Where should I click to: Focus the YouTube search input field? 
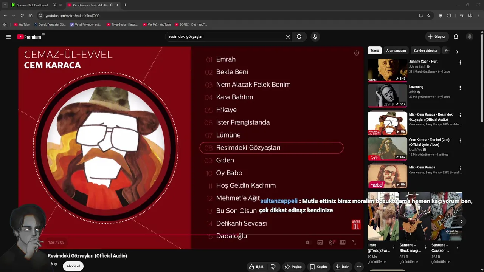(x=225, y=37)
